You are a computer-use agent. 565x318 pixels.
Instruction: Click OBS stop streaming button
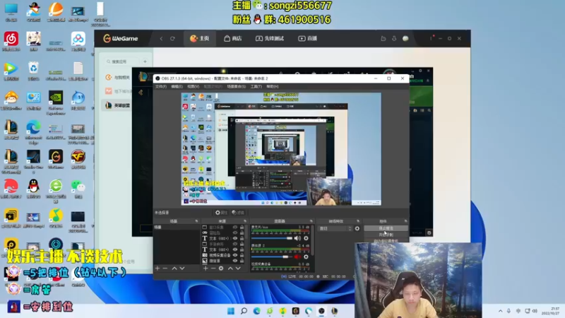click(x=386, y=228)
